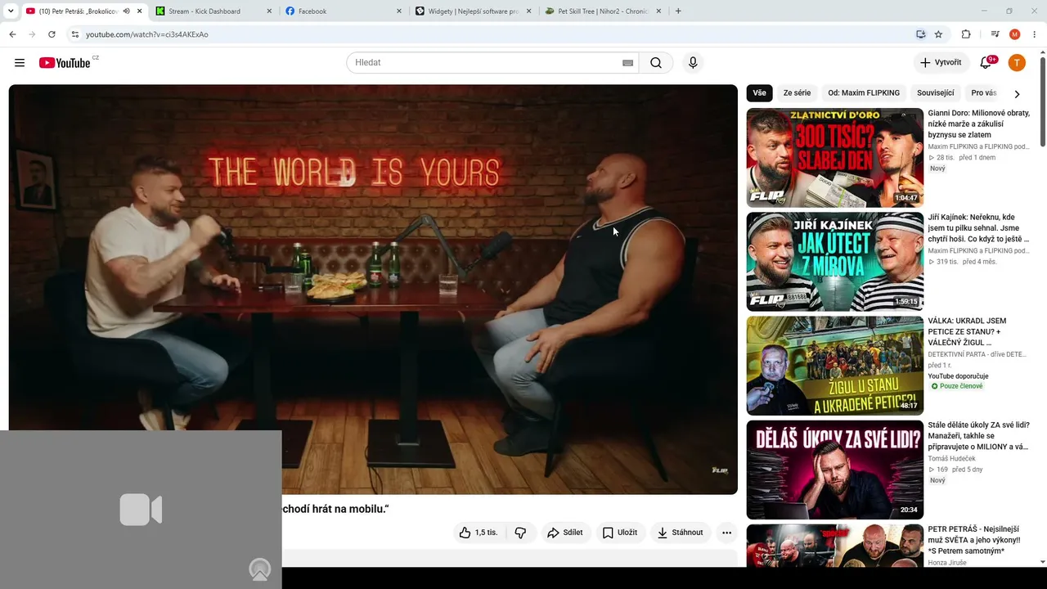Open 'Stále děláte úkoly ZA své lidi?' title

coord(979,436)
